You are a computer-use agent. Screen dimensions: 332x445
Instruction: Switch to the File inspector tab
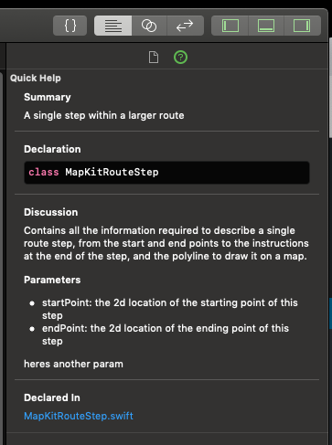pos(154,58)
